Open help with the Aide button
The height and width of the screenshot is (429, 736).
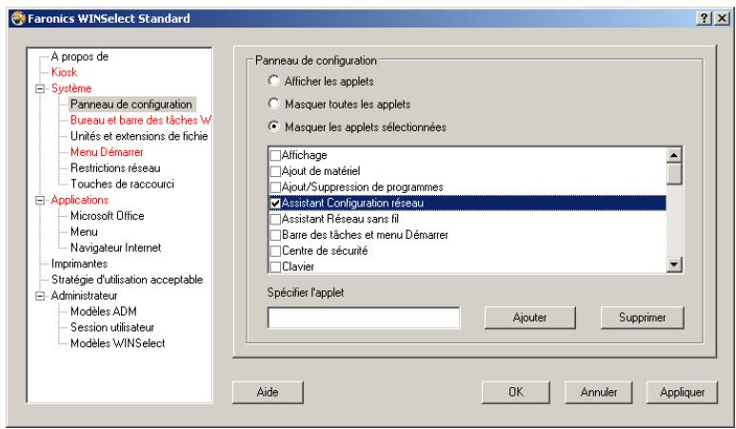point(268,392)
